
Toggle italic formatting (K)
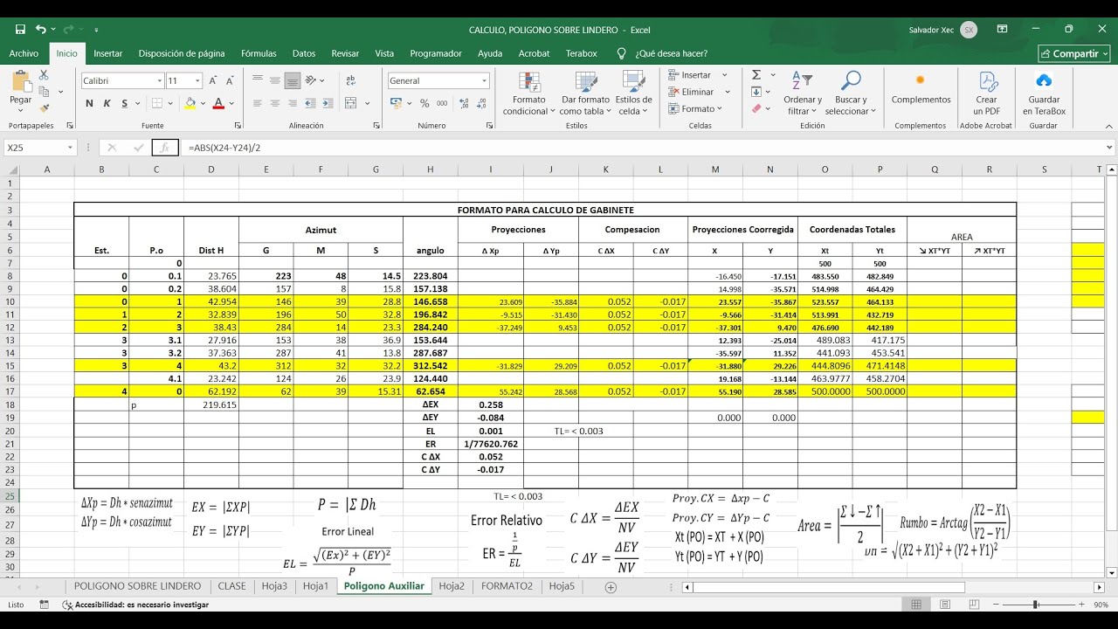point(107,103)
